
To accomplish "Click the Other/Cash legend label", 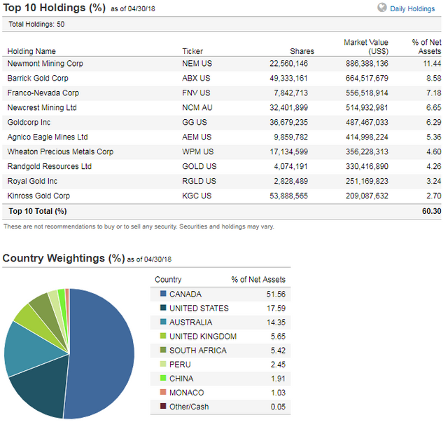I will point(189,406).
